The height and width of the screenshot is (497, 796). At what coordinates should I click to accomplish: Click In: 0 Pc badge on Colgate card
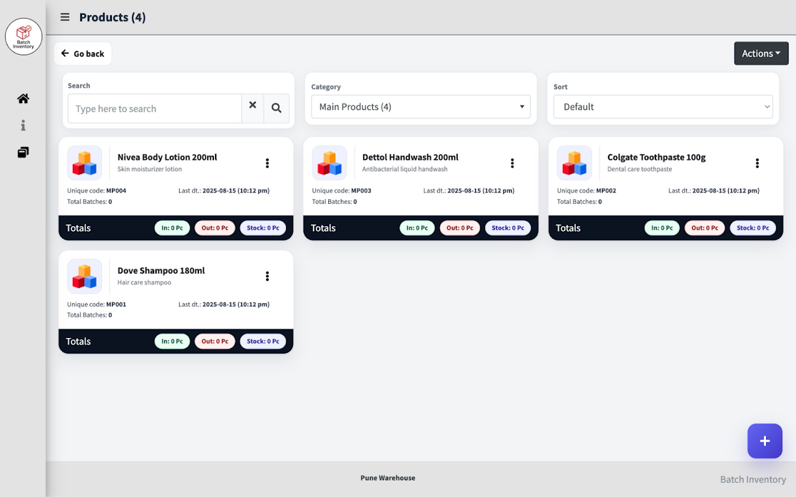click(x=662, y=228)
